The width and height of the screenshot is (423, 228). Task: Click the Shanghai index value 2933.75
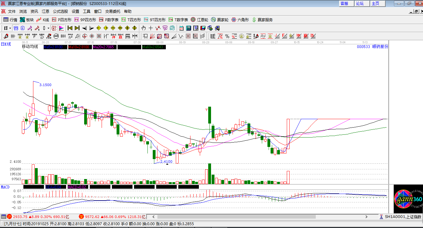point(20,217)
